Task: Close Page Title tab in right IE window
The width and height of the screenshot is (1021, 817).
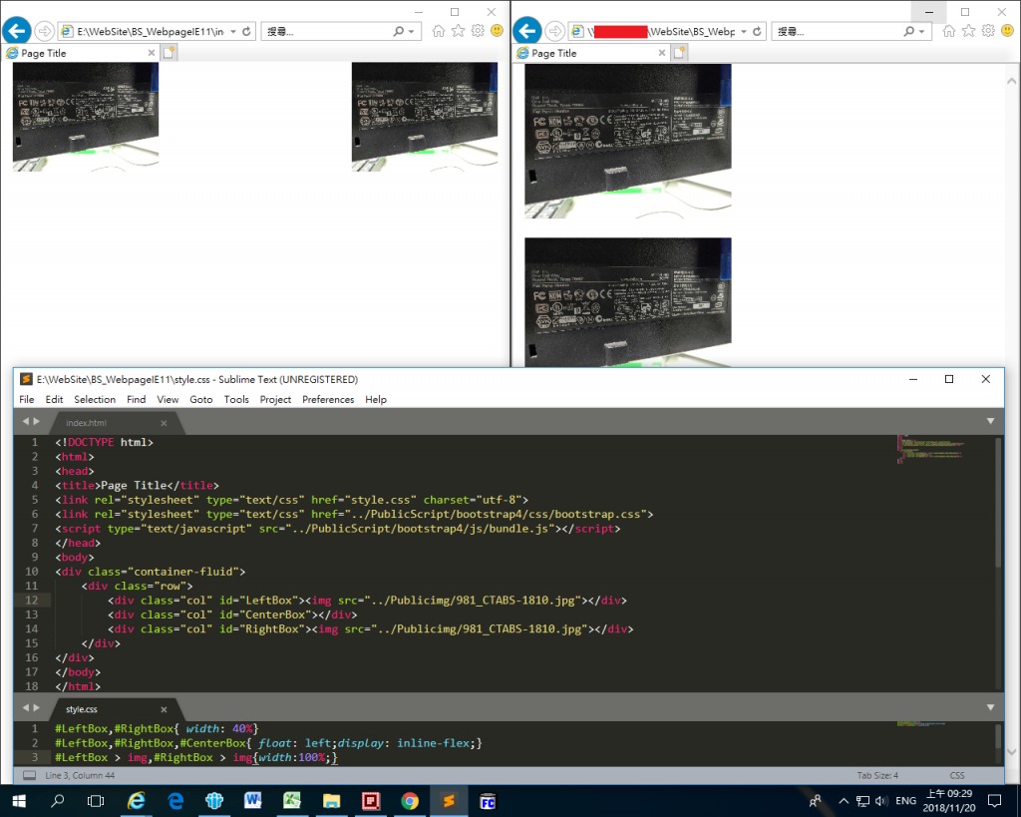Action: [x=662, y=53]
